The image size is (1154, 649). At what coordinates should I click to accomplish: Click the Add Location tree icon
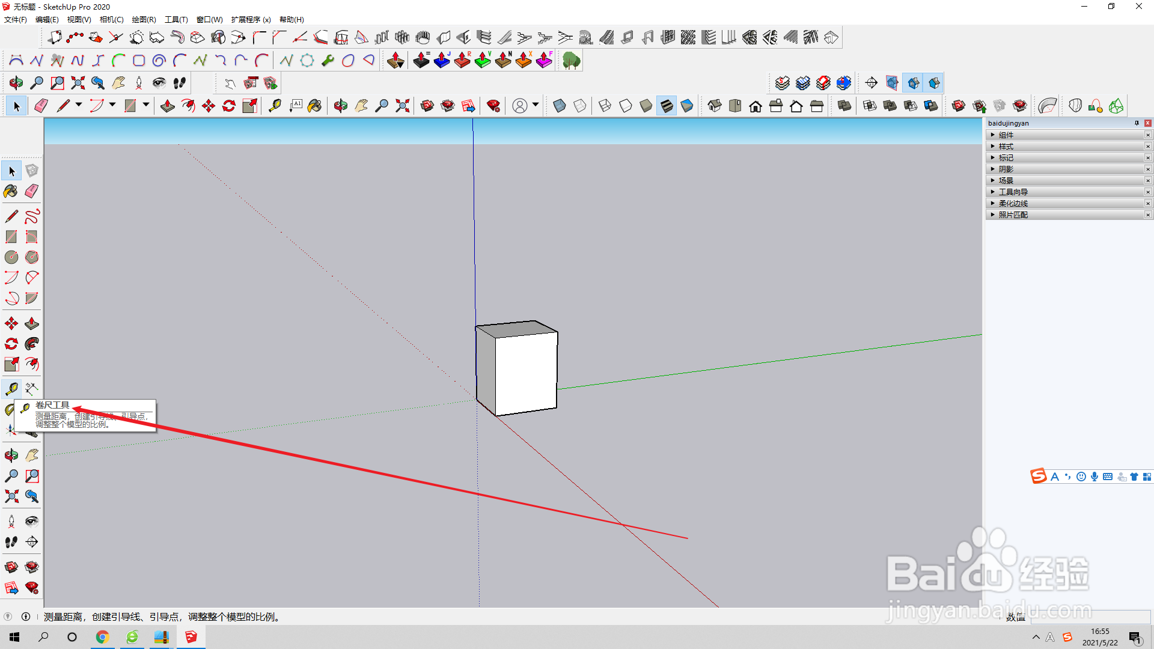point(571,61)
